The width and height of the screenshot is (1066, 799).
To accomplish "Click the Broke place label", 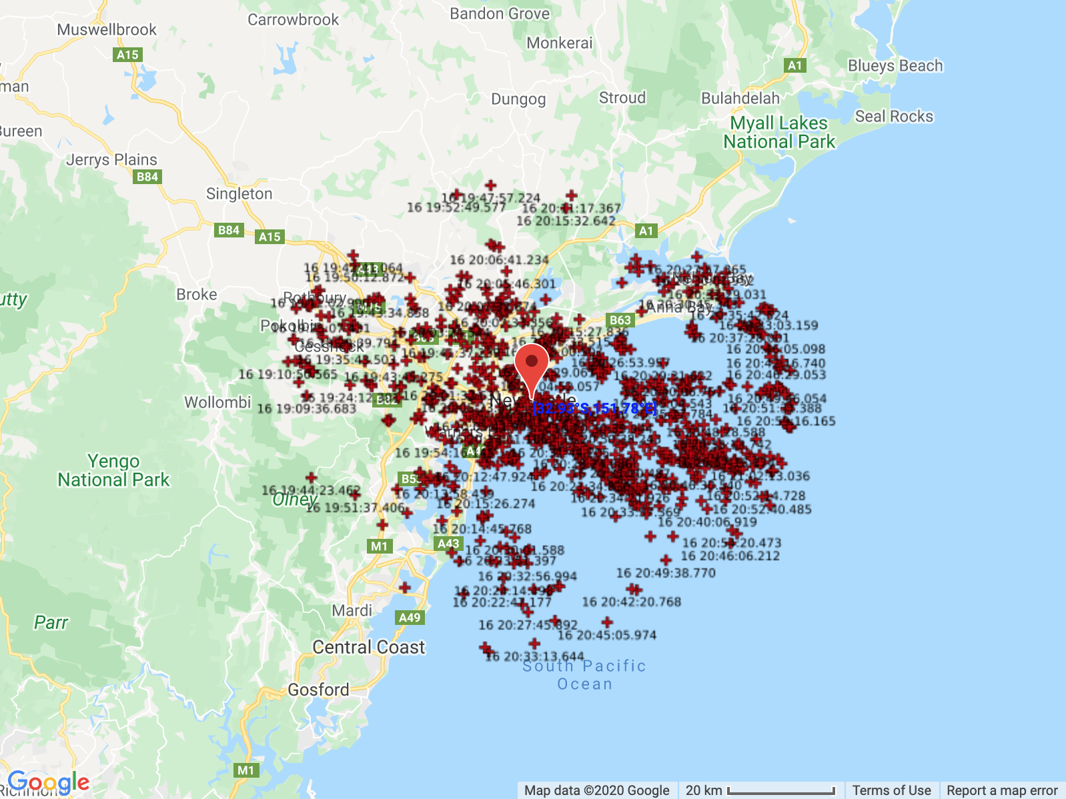I will (196, 294).
